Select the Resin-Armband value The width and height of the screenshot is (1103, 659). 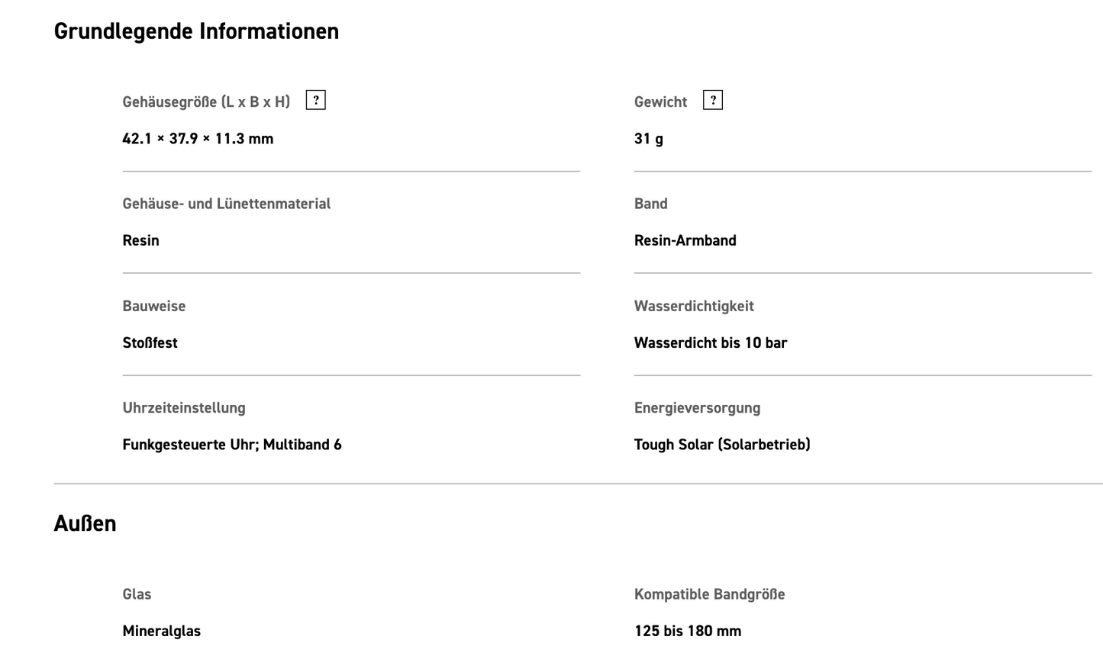[x=685, y=240]
